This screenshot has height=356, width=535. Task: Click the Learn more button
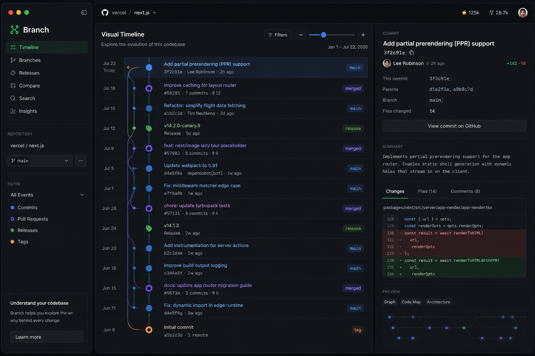point(47,337)
